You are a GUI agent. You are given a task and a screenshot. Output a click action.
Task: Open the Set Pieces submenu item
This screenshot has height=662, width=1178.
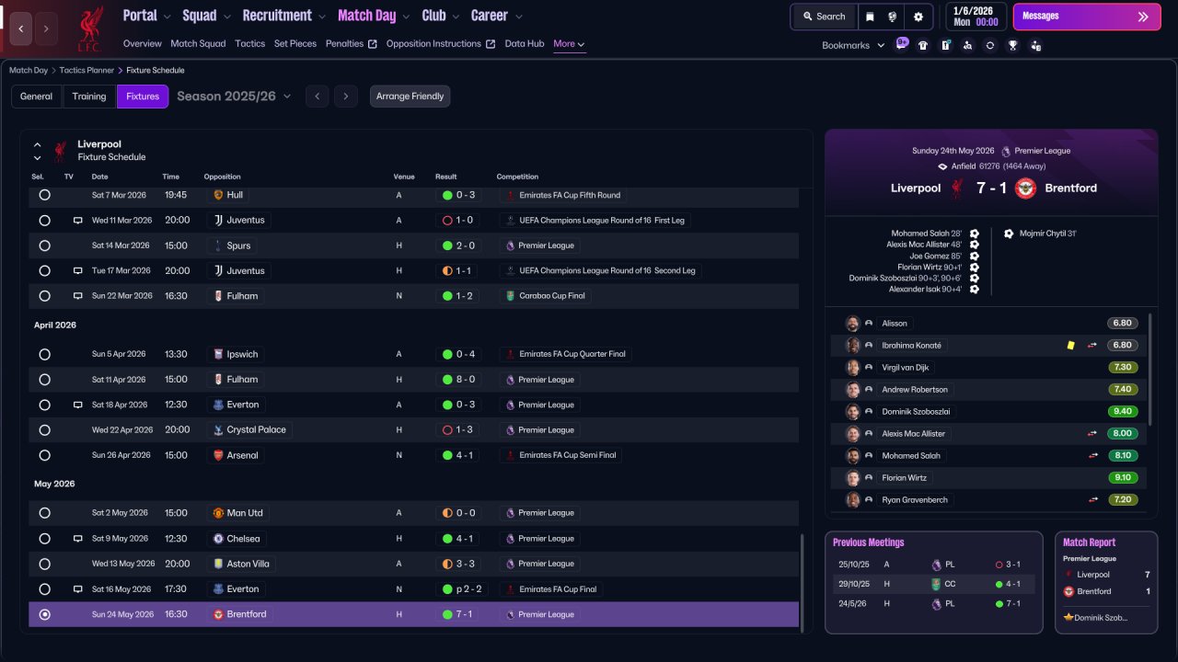click(x=295, y=44)
